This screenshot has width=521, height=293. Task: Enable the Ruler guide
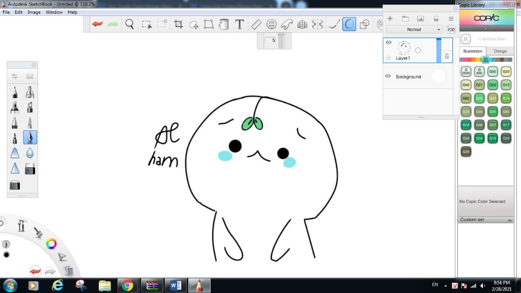pyautogui.click(x=256, y=24)
